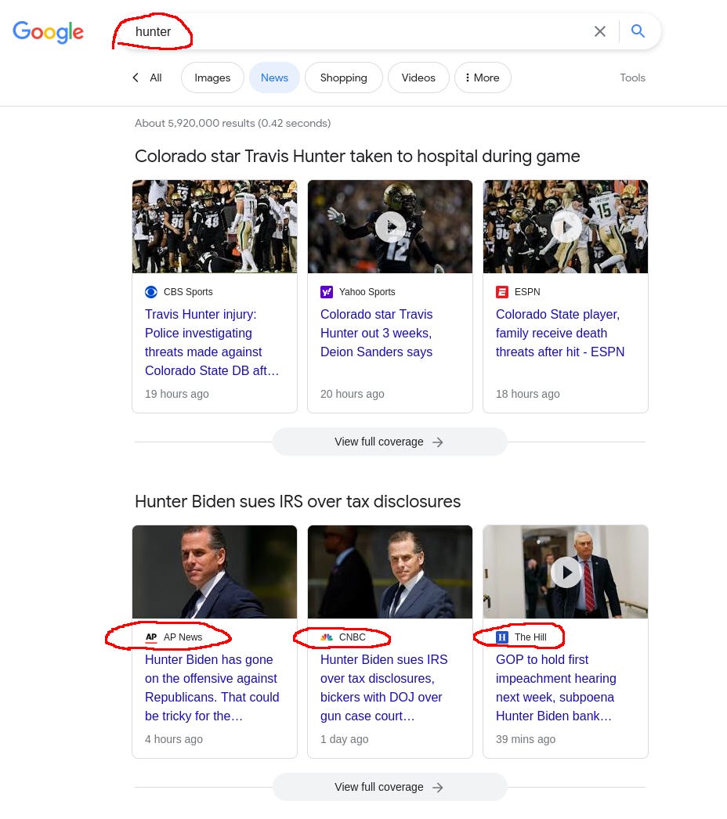Open the Videos tab

pos(418,78)
